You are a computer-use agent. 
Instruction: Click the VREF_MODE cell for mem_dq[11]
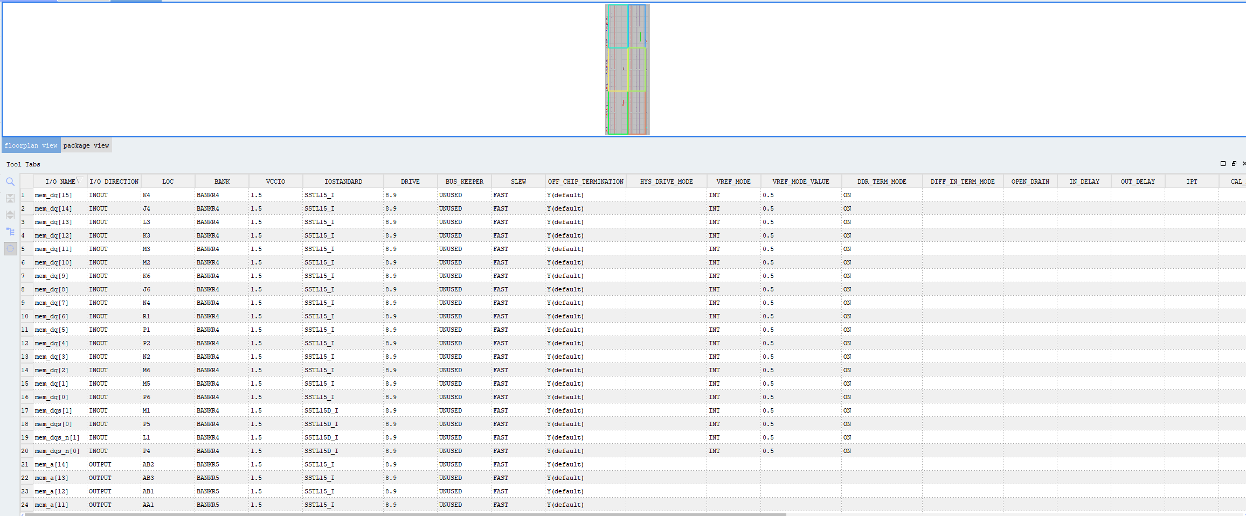(x=733, y=249)
